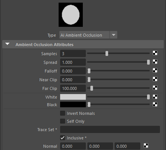Click the Spread attribute label

tap(50, 62)
